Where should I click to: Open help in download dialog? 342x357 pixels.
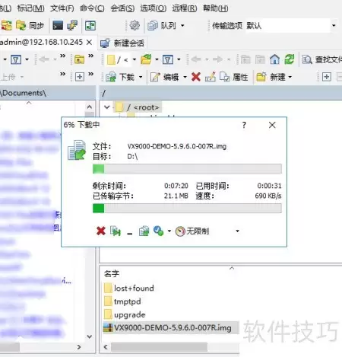244,125
